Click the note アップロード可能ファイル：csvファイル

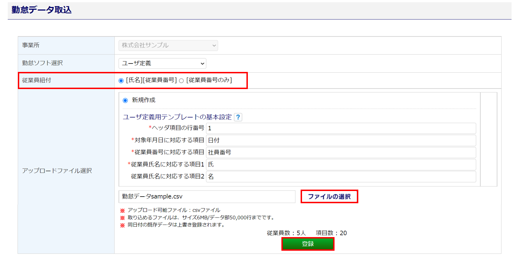[174, 210]
